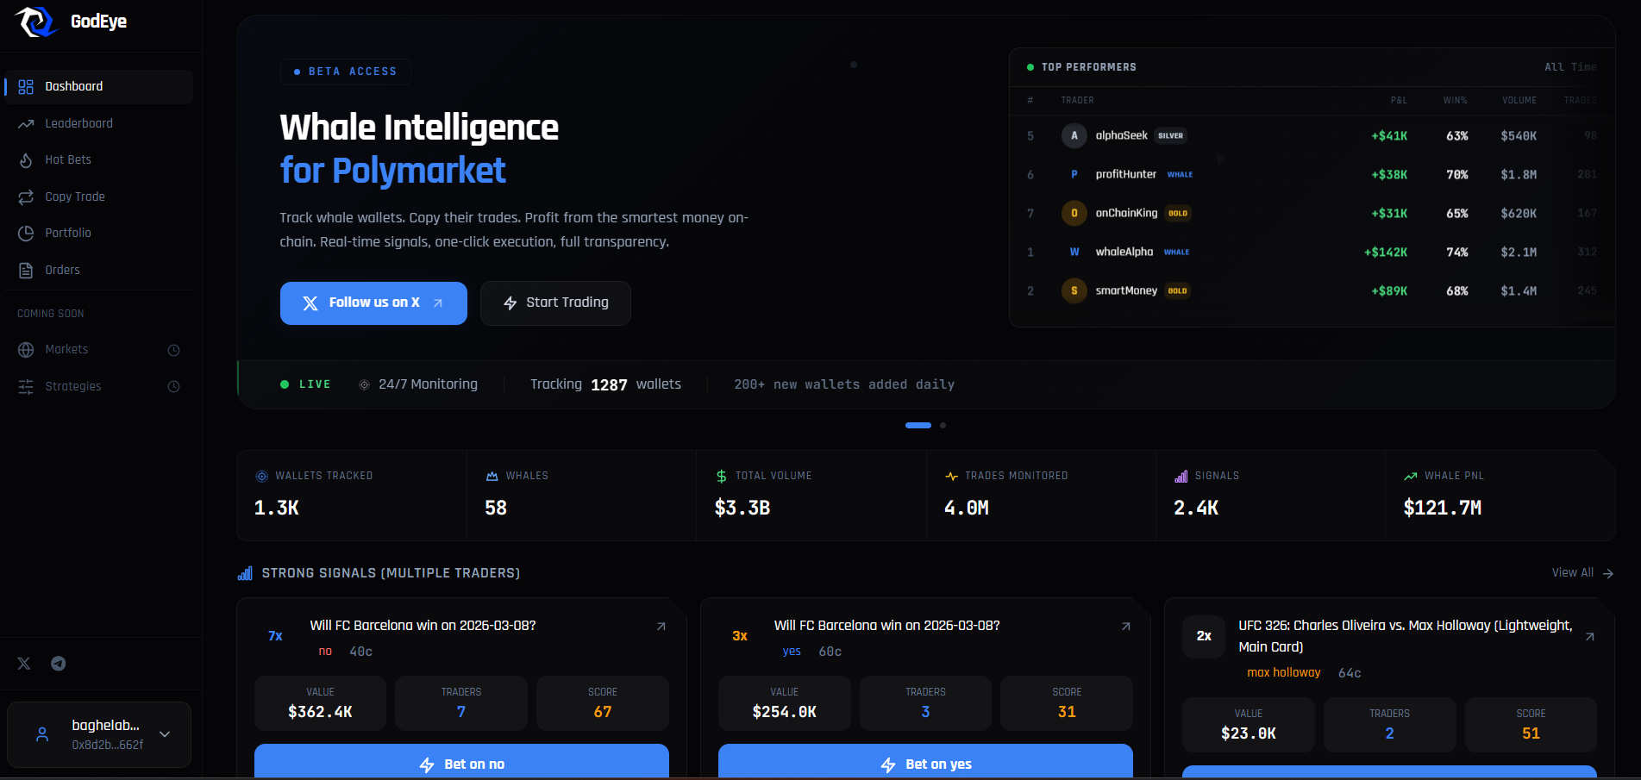The image size is (1641, 780).
Task: Open the X social link in sidebar
Action: (x=24, y=664)
